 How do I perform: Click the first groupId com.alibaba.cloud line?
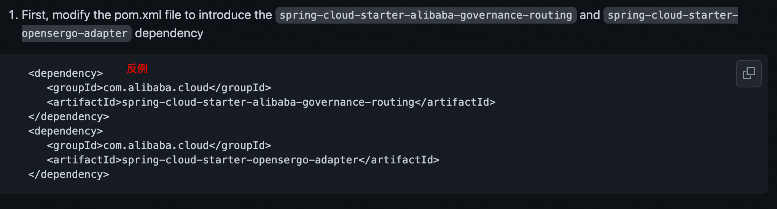159,88
